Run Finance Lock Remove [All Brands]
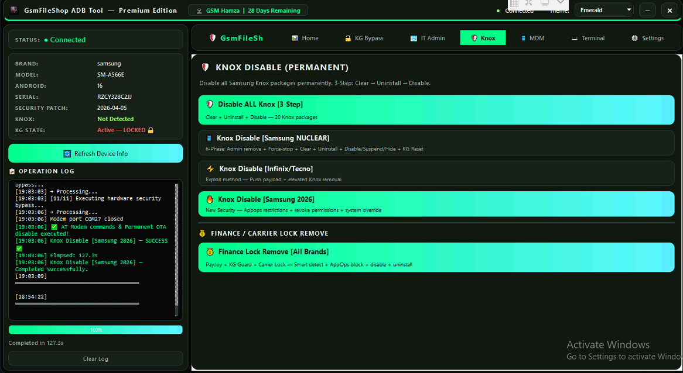This screenshot has height=373, width=683. [436, 257]
